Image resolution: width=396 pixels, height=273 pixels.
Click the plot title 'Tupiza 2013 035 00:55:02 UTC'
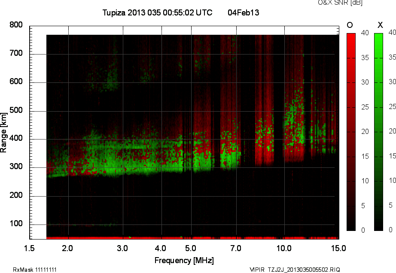157,13
